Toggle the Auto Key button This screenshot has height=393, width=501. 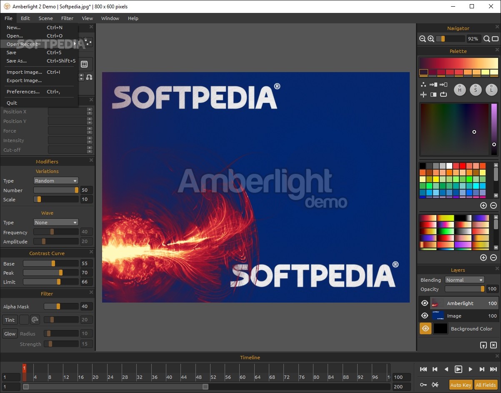(x=461, y=385)
